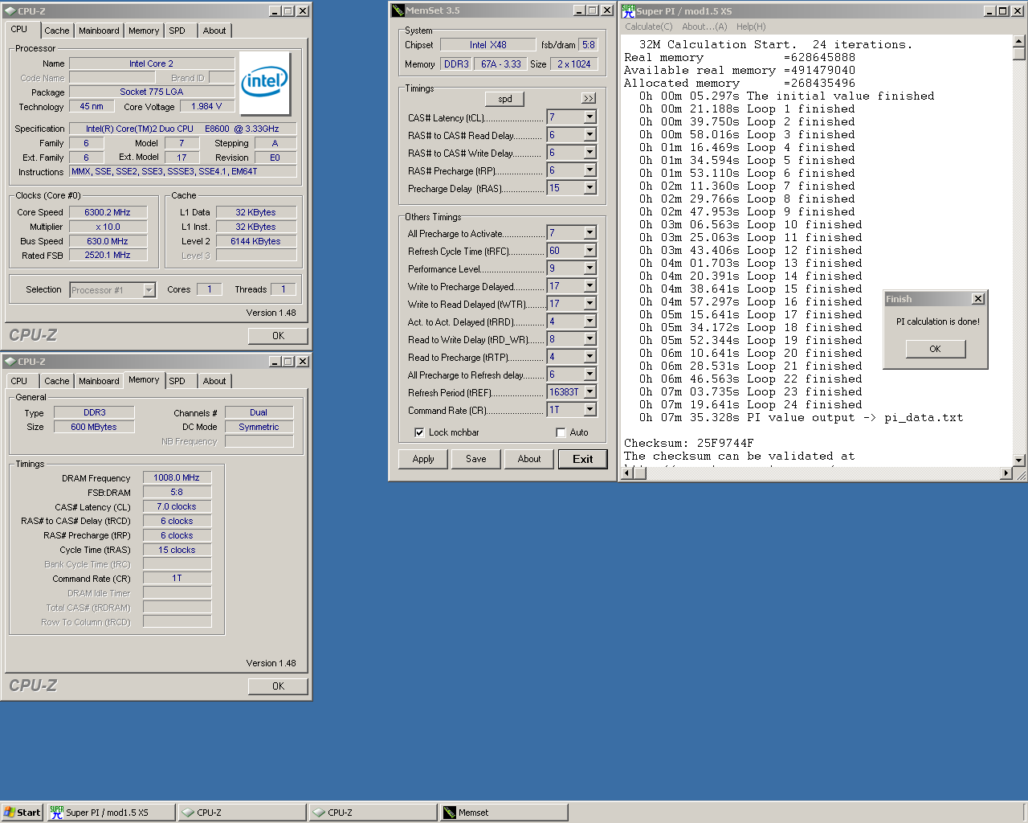Click Exit in MemSet
The height and width of the screenshot is (823, 1028).
(582, 459)
